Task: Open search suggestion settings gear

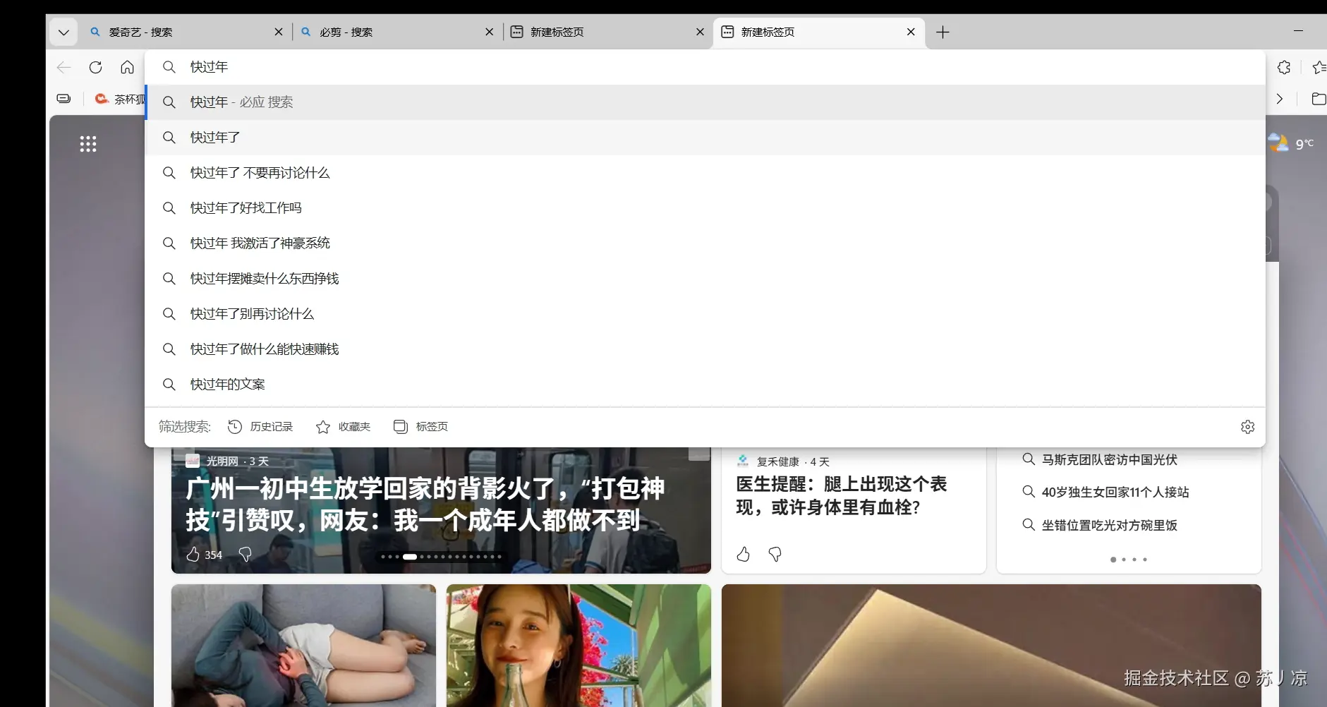Action: pos(1247,427)
